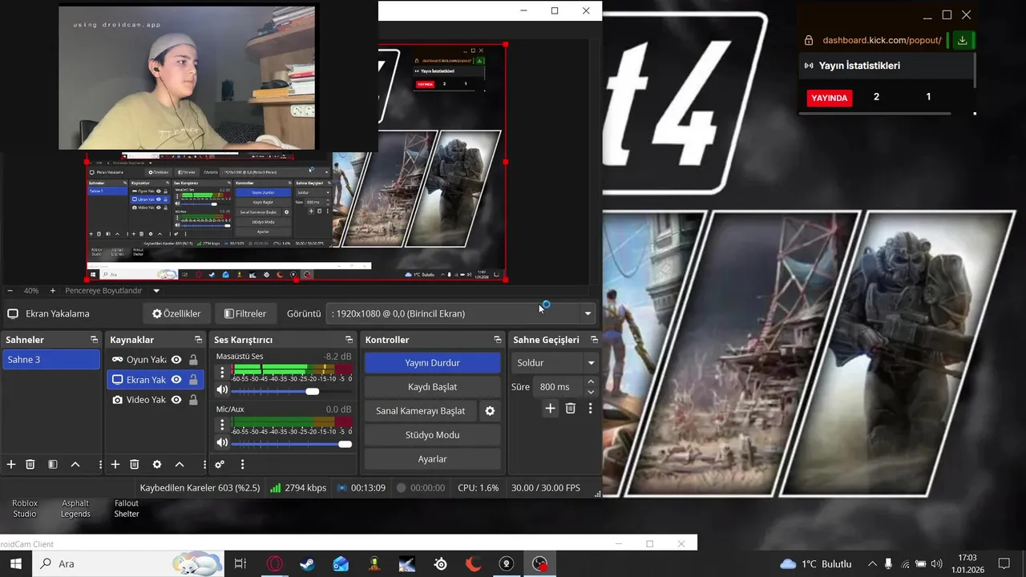This screenshot has height=577, width=1026.
Task: Open virtual camera settings gear
Action: [490, 411]
